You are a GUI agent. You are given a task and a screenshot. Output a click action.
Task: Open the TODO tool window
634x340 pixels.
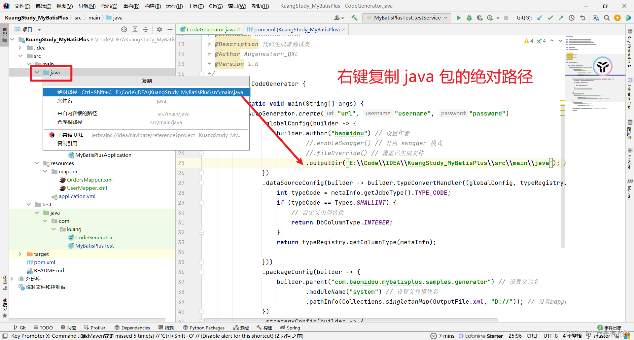[x=43, y=327]
